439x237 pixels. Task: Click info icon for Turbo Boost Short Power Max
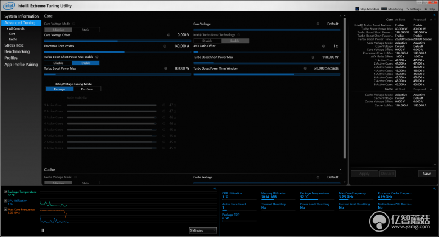[313, 57]
